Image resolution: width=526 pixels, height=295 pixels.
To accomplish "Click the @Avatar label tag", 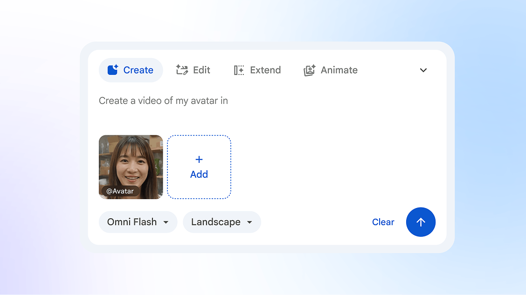I will 120,191.
